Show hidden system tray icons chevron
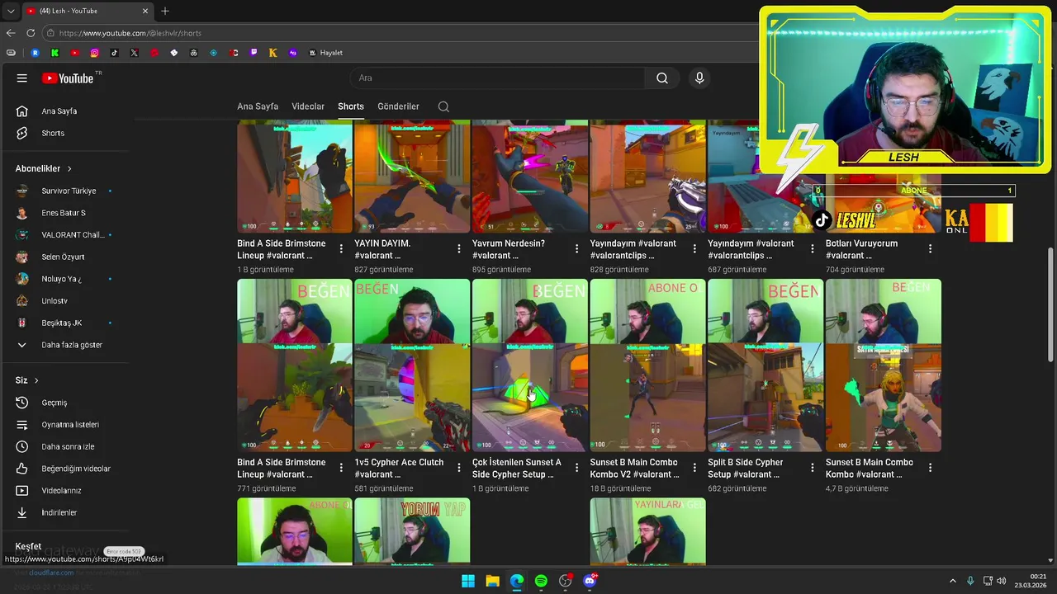The height and width of the screenshot is (594, 1057). [952, 581]
